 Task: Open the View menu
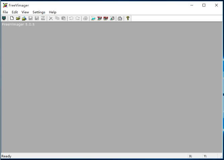point(25,12)
